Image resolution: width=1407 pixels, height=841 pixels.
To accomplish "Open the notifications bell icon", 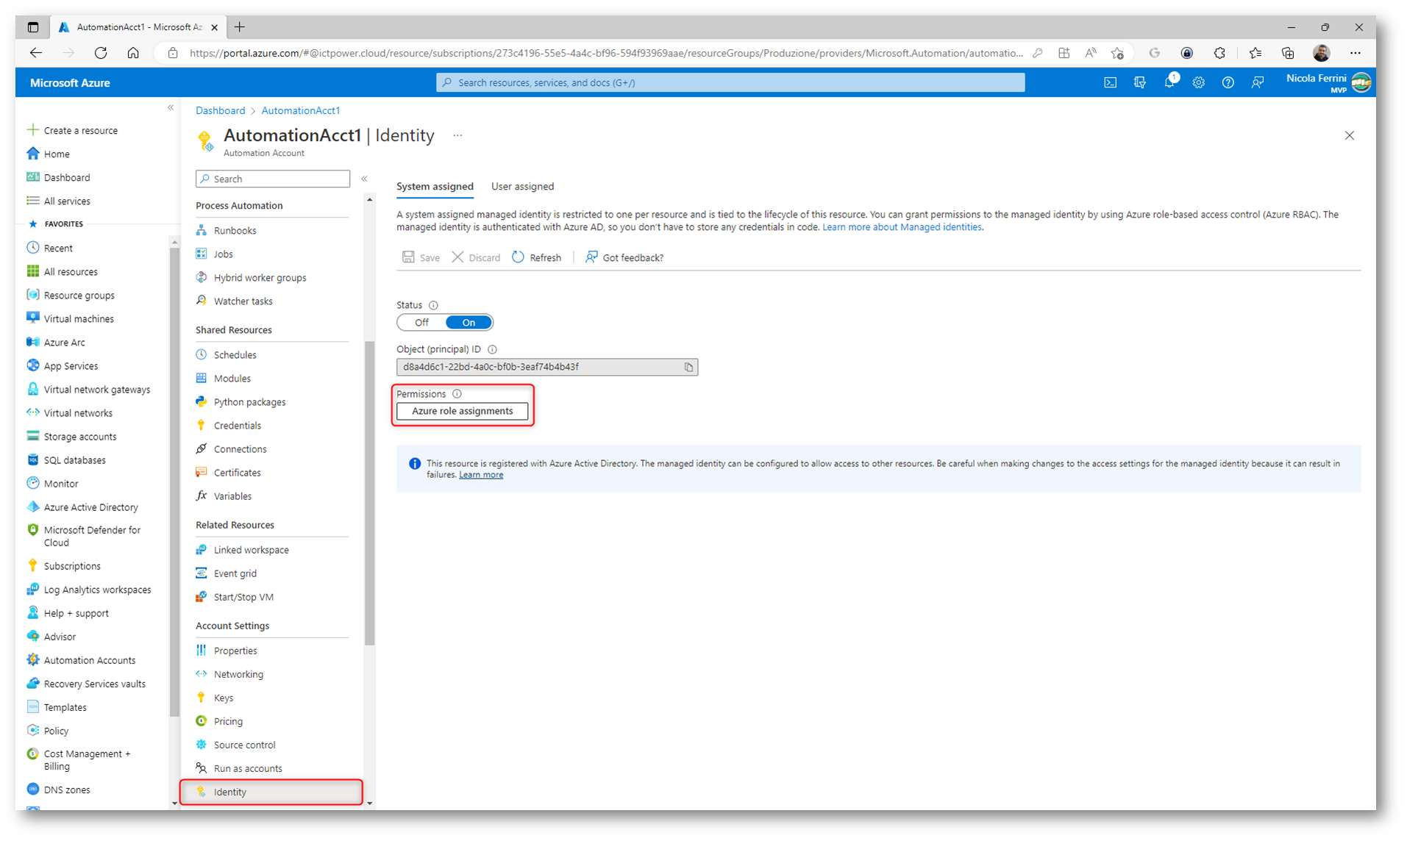I will (x=1169, y=82).
